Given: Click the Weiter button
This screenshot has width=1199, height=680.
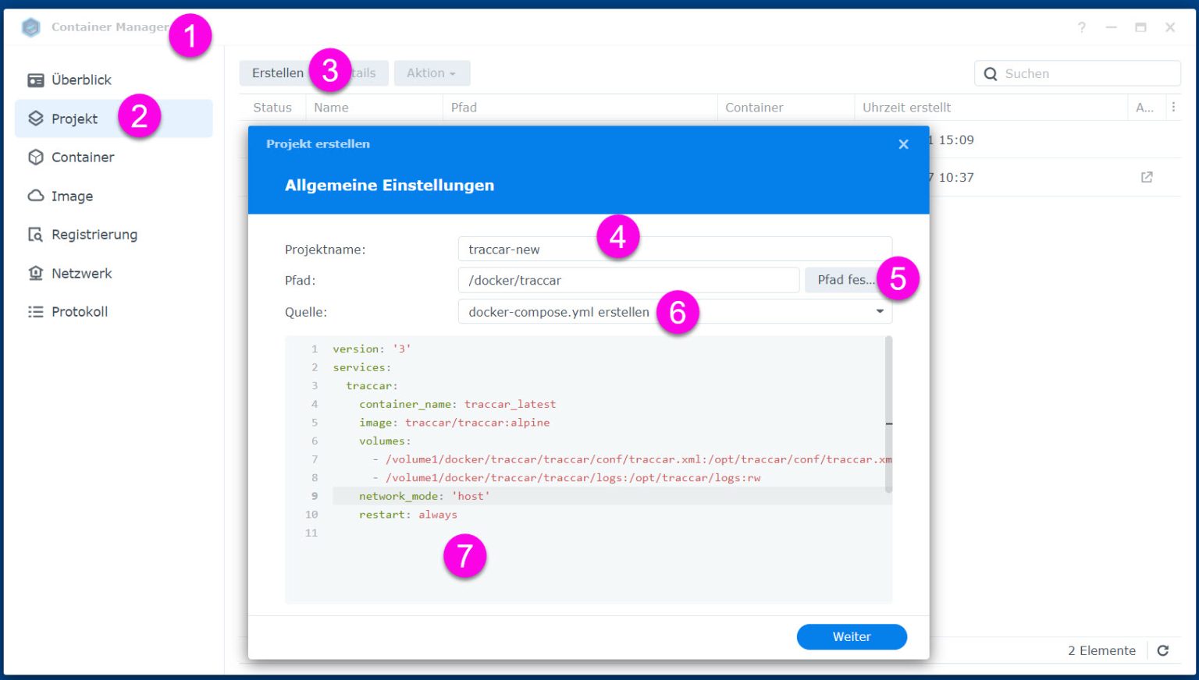Looking at the screenshot, I should 851,636.
